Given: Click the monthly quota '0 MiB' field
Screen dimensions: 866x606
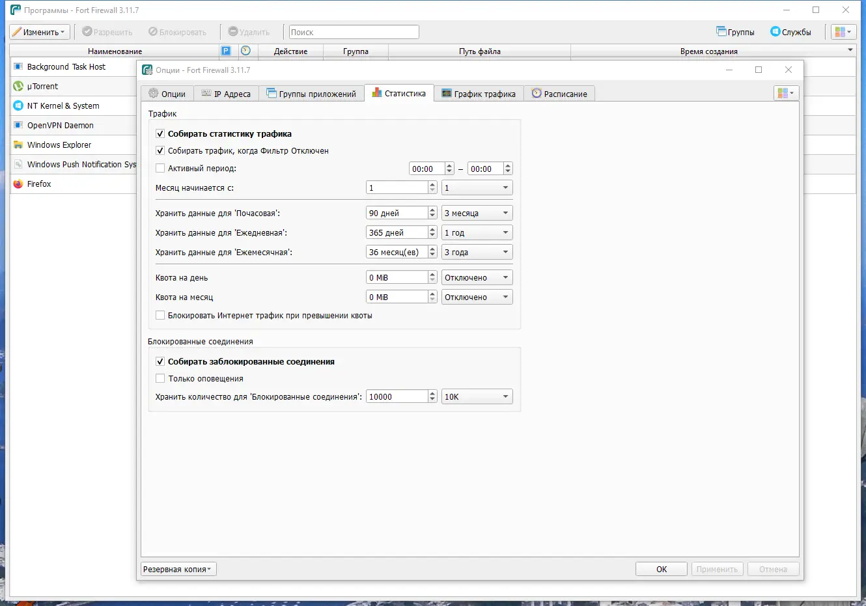Looking at the screenshot, I should [x=401, y=297].
